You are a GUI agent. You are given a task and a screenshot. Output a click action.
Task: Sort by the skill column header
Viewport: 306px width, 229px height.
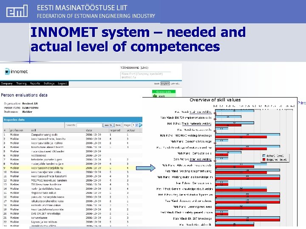click(34, 130)
